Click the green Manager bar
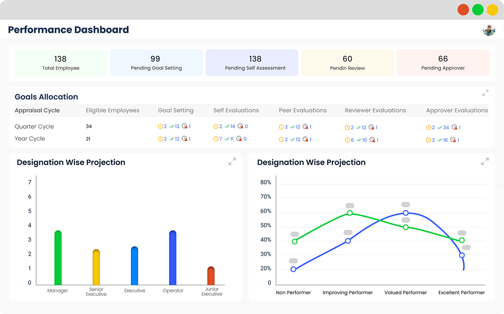The image size is (504, 314). pos(58,258)
